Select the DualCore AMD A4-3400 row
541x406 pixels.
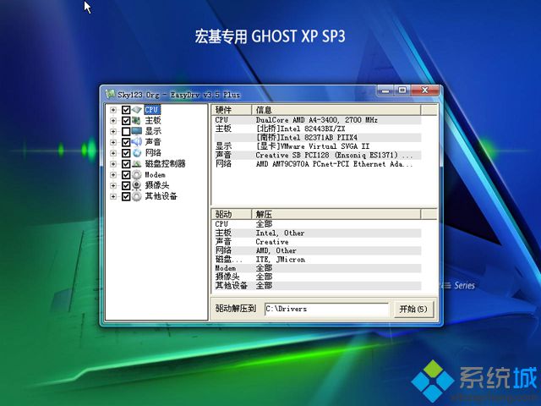click(x=316, y=120)
